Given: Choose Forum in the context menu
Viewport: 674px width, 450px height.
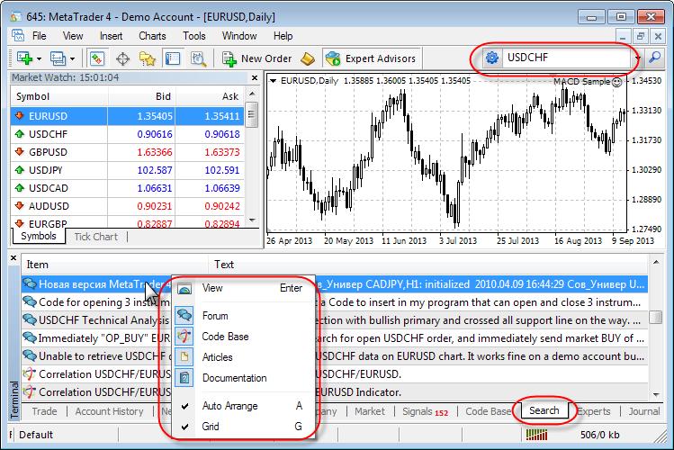Looking at the screenshot, I should [243, 316].
